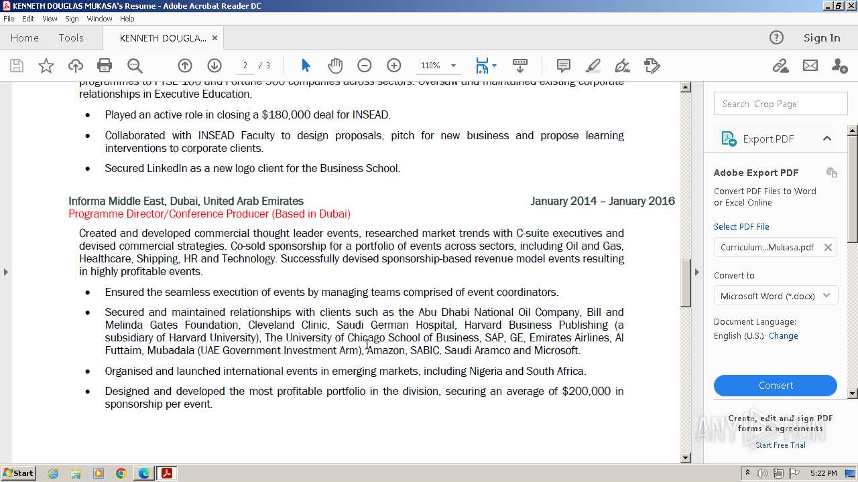Upload file via the cloud upload icon
Viewport: 858px width, 482px height.
(76, 66)
